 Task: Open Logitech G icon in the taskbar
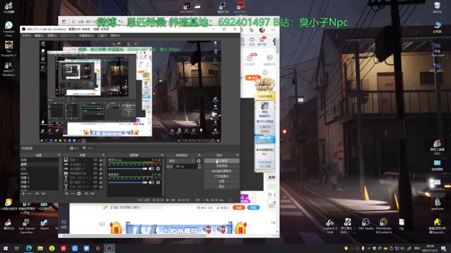pos(98,248)
